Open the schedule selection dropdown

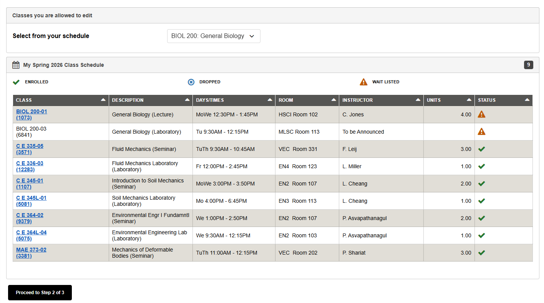coord(214,36)
